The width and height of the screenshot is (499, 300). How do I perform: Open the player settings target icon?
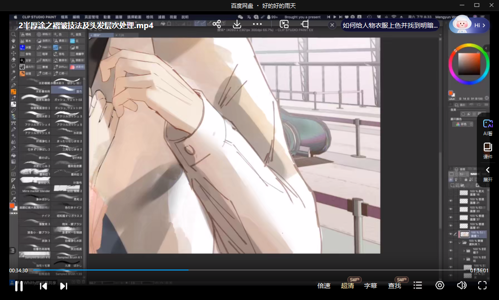tap(440, 285)
